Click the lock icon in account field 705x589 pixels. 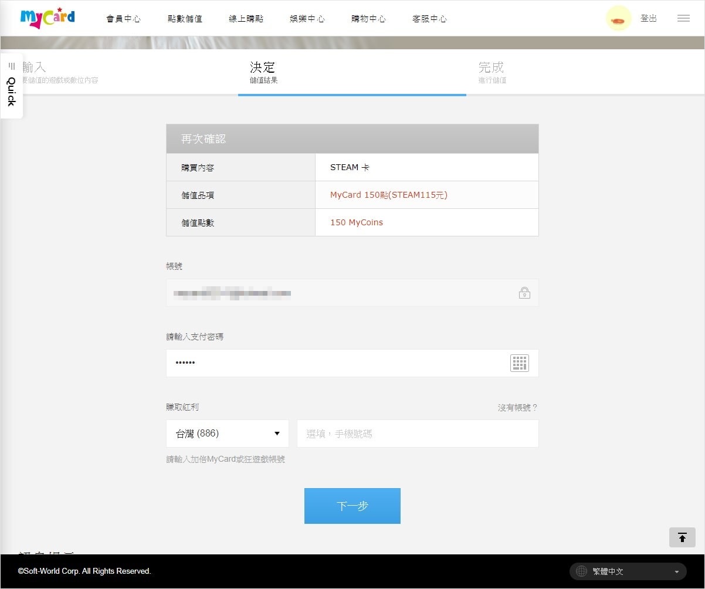[524, 293]
